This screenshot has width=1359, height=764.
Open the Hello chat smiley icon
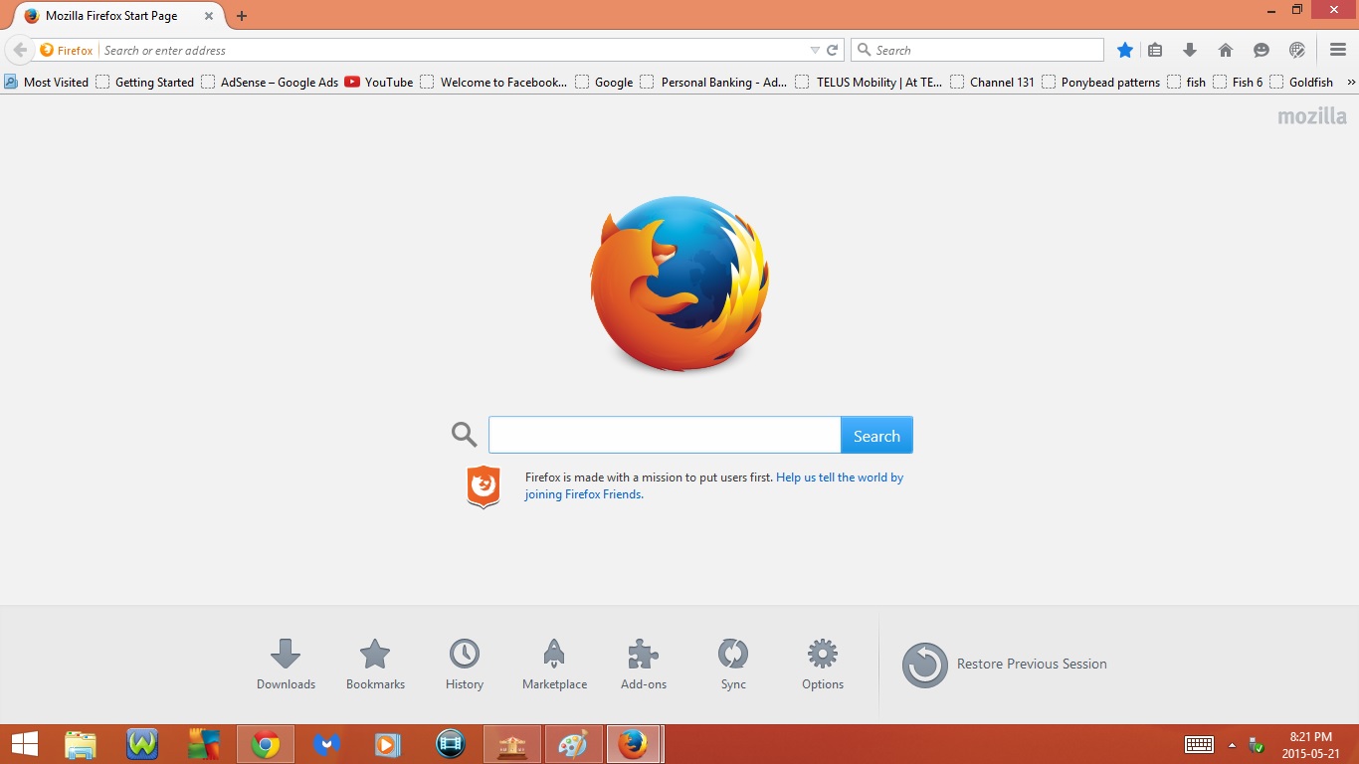[x=1262, y=50]
